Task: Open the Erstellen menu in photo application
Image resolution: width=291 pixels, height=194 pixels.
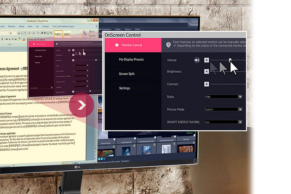Action: 118,29
